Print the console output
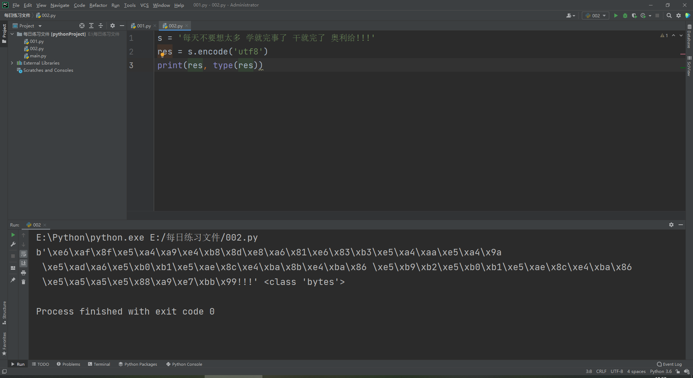This screenshot has width=693, height=378. [x=23, y=273]
